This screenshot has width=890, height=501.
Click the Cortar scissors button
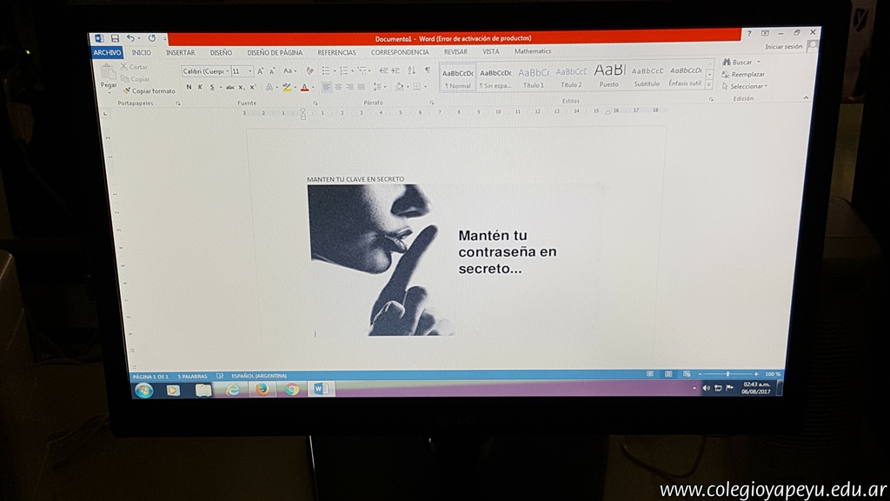pyautogui.click(x=135, y=67)
